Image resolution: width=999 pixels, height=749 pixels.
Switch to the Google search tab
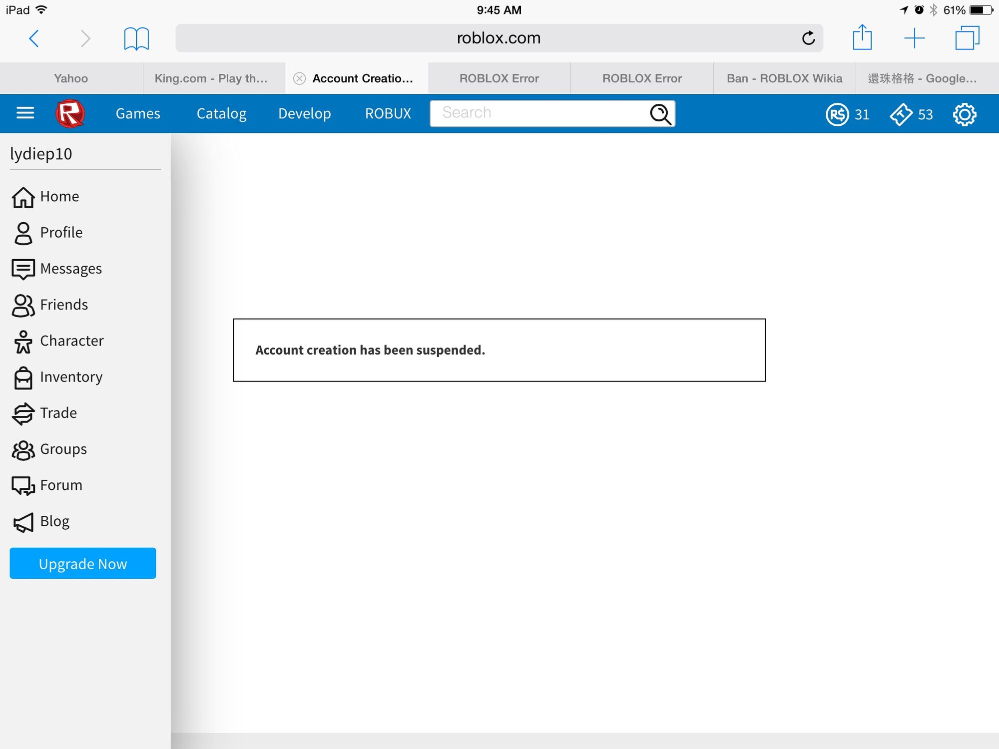tap(927, 78)
